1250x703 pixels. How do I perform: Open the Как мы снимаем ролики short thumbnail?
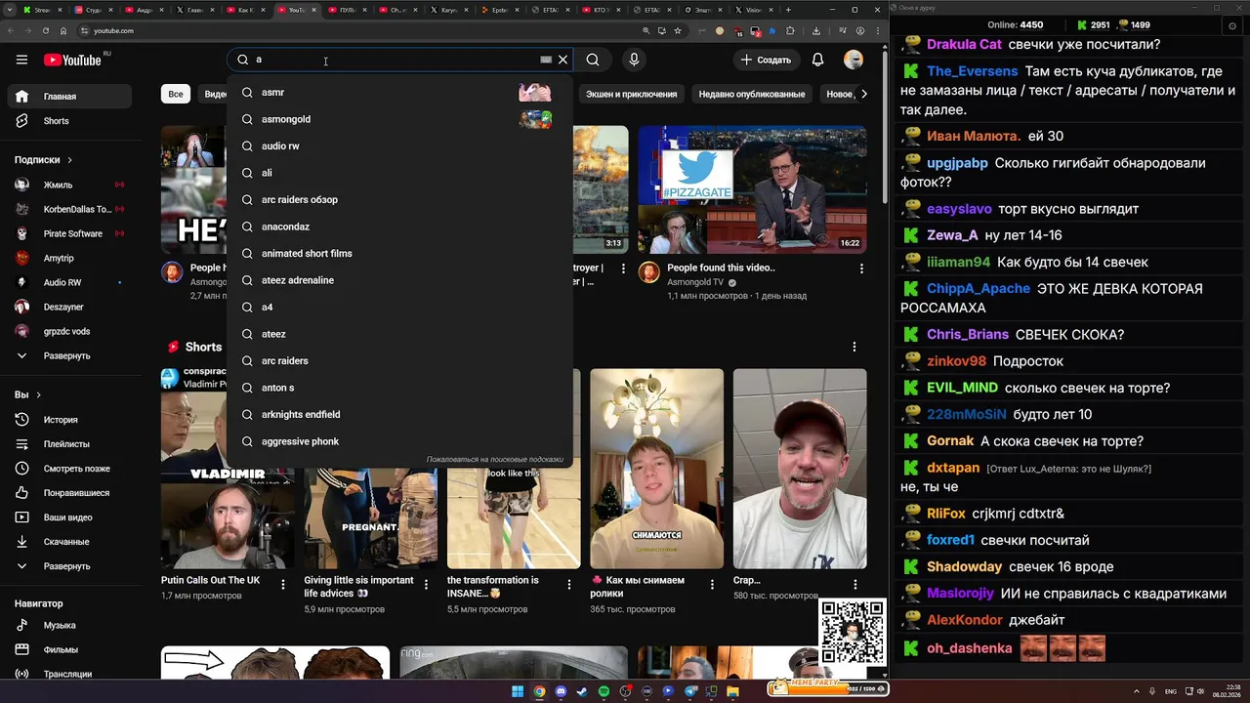[x=656, y=469]
